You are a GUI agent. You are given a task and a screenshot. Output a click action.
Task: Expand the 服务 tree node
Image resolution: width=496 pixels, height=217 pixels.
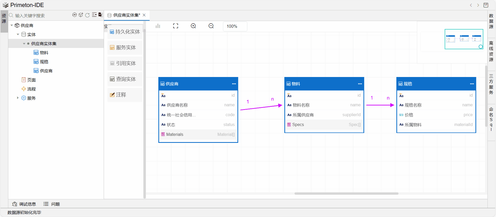click(18, 98)
